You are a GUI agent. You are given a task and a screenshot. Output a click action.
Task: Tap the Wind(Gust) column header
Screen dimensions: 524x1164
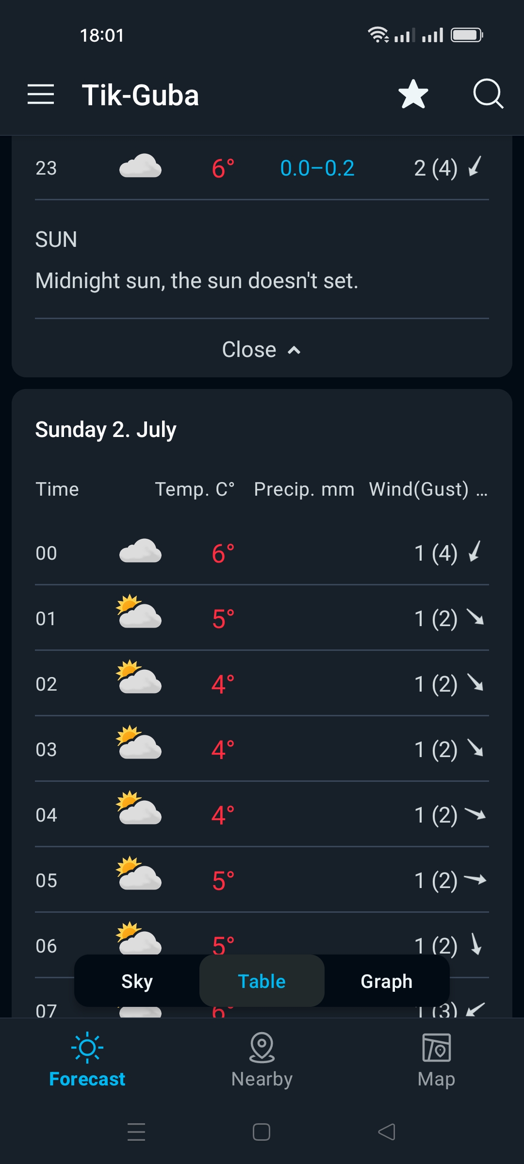419,489
